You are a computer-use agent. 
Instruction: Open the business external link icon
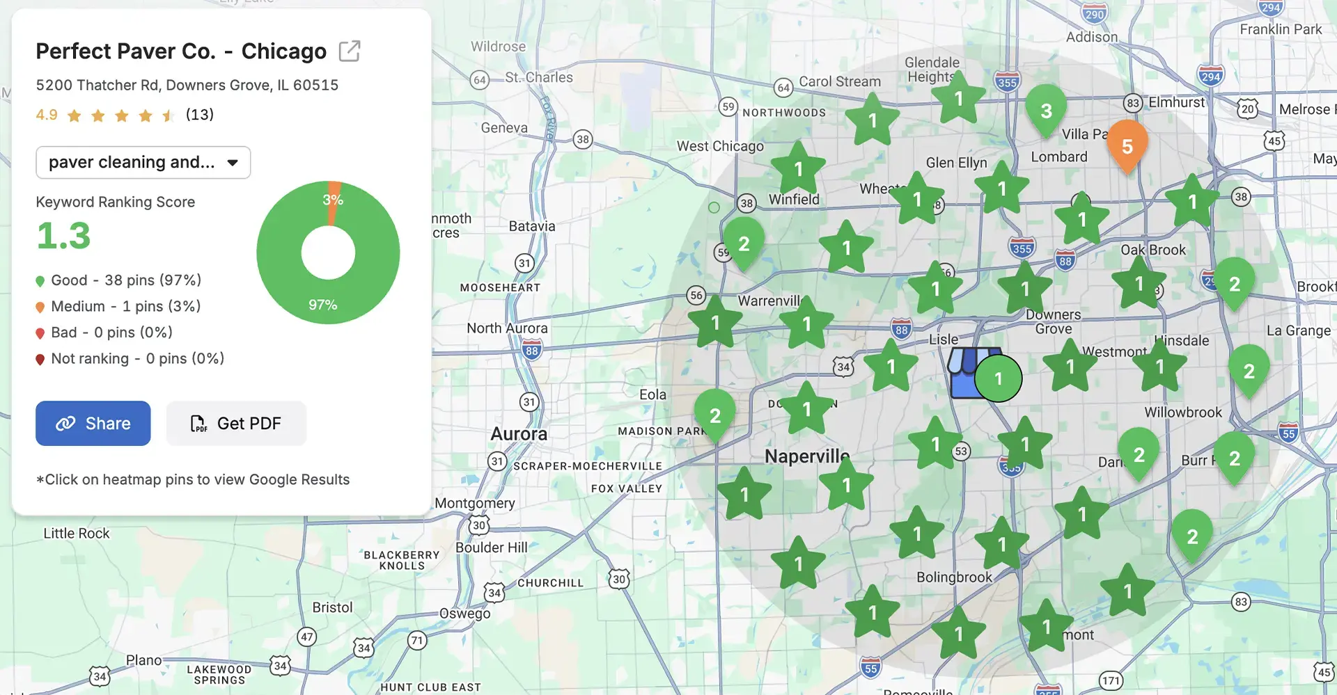click(x=349, y=51)
